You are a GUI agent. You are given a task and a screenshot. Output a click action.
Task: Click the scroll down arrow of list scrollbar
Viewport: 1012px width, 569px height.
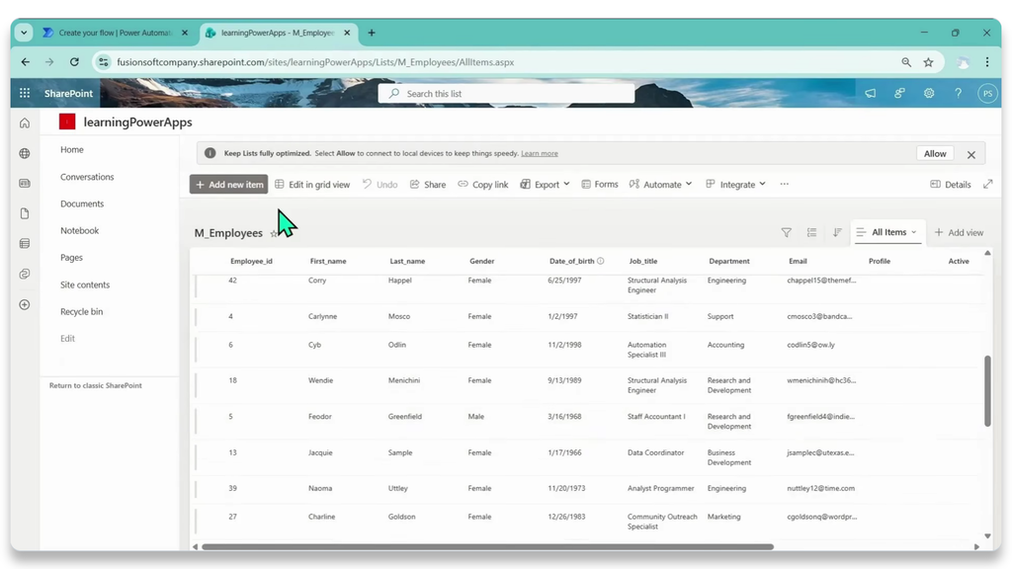(x=987, y=535)
